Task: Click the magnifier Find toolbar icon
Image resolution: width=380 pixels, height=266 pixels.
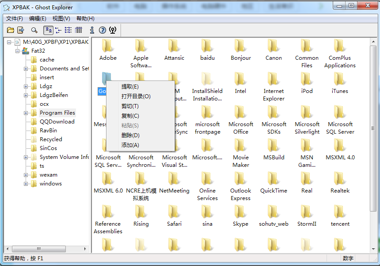Action: [x=34, y=30]
